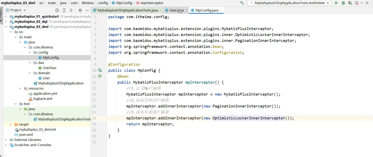Select pom.xml in the project tree

pos(25,134)
